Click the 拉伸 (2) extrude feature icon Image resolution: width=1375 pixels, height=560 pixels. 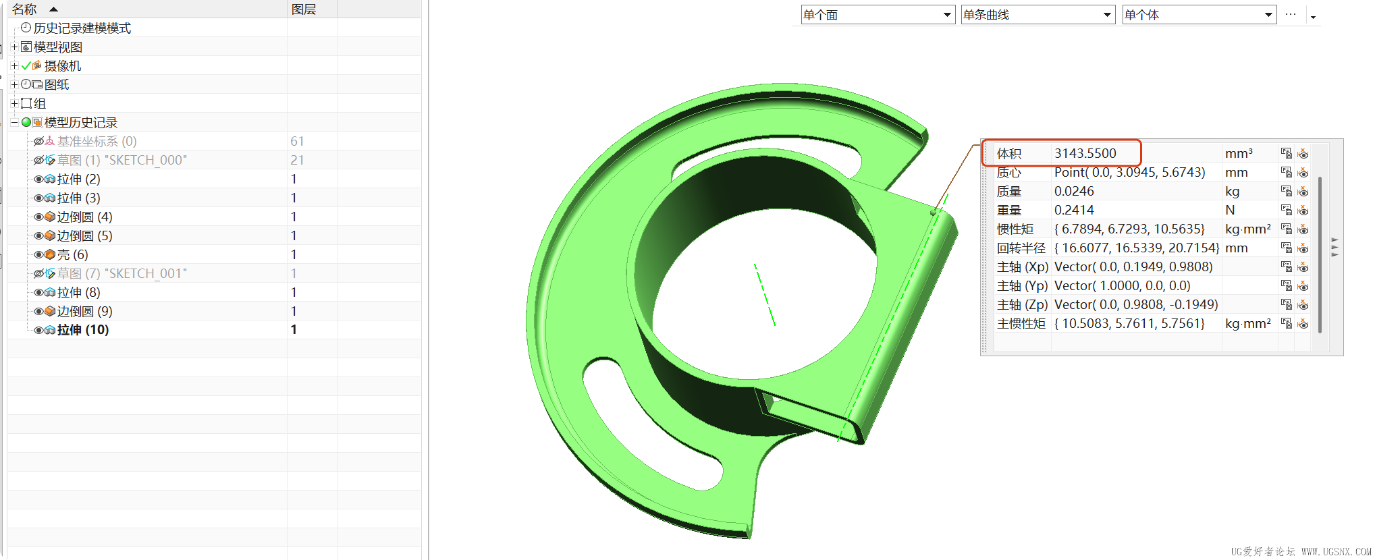point(50,179)
